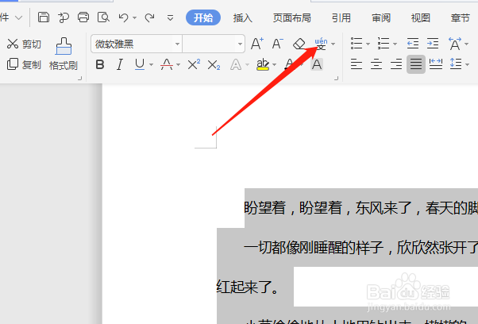Expand the pinyin guide dropdown arrow
Viewport: 478px width, 324px height.
tap(333, 44)
